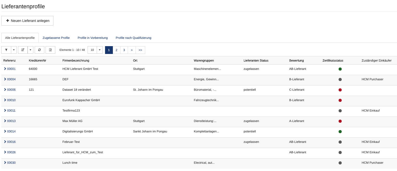Viewport: 397px width, 171px height.
Task: Click the filter funnel icon
Action: coord(6,50)
